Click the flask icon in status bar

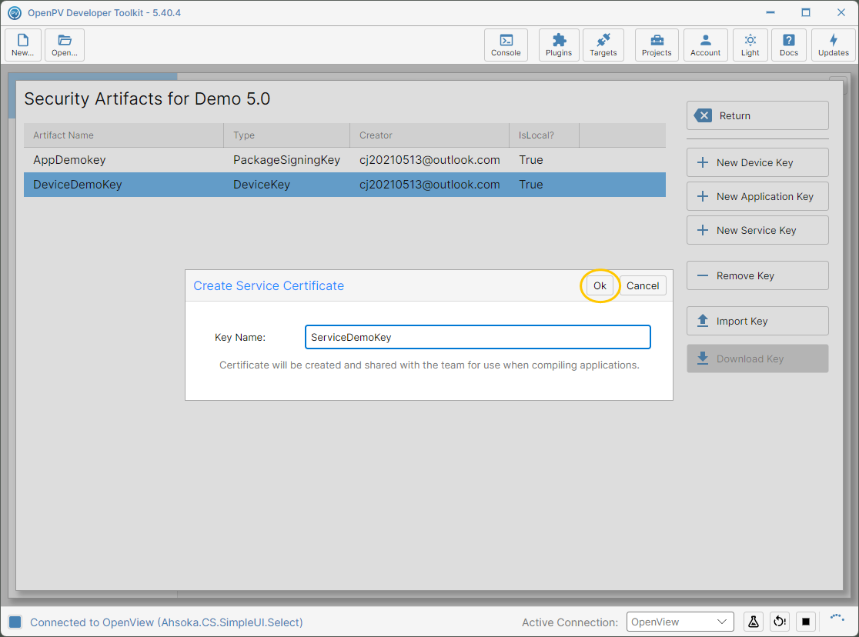754,622
